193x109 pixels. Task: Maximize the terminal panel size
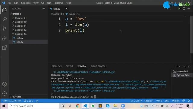[x=184, y=66]
